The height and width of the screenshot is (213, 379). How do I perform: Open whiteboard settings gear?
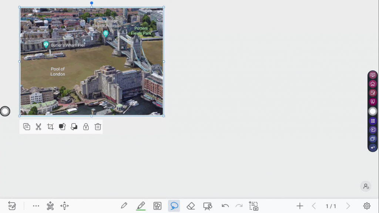pyautogui.click(x=367, y=206)
